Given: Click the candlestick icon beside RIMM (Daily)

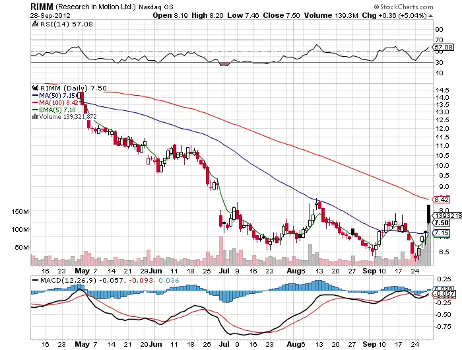Looking at the screenshot, I should tap(36, 88).
